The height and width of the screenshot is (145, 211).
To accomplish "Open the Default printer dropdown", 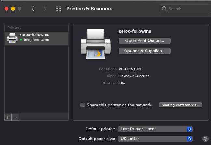I will (155, 129).
